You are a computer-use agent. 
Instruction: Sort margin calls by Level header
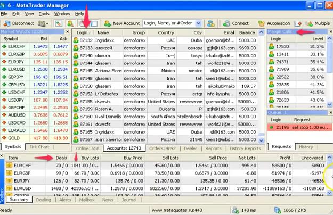pos(311,39)
